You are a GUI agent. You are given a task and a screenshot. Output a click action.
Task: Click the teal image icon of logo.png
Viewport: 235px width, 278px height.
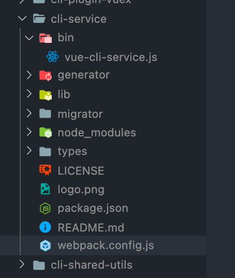point(45,189)
